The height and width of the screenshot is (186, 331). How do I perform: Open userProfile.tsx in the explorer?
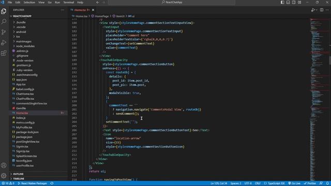pos(25,165)
